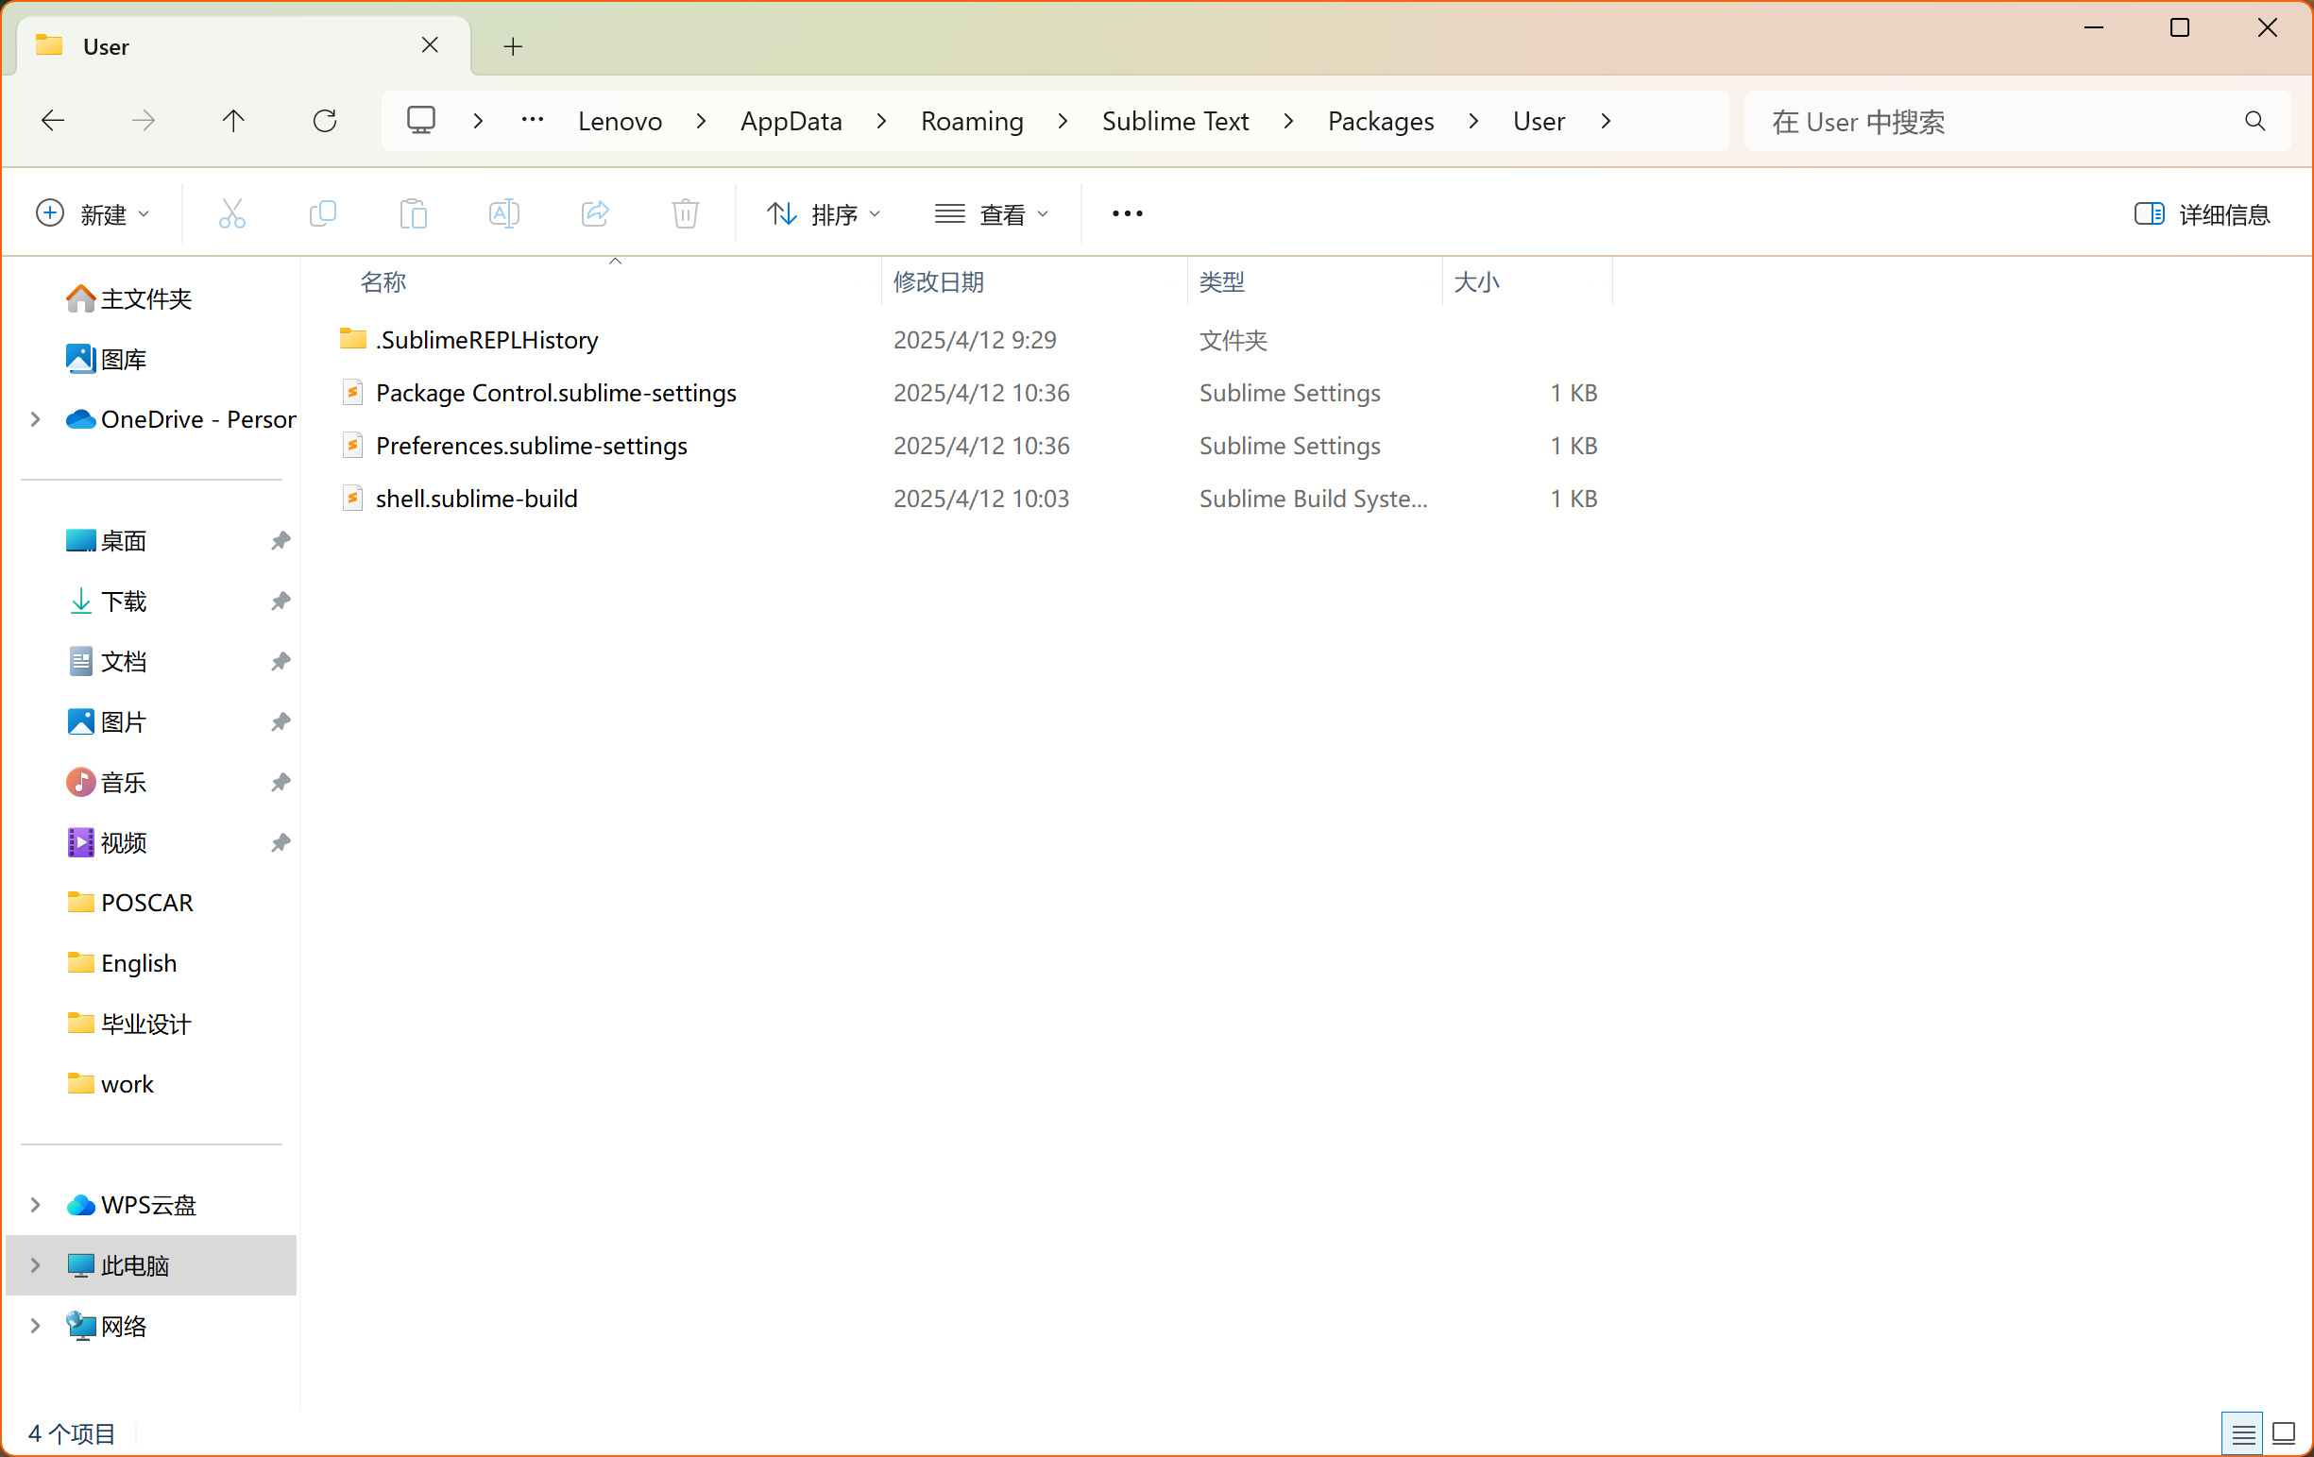Toggle the 详细信息 details pane
2314x1457 pixels.
[2202, 213]
